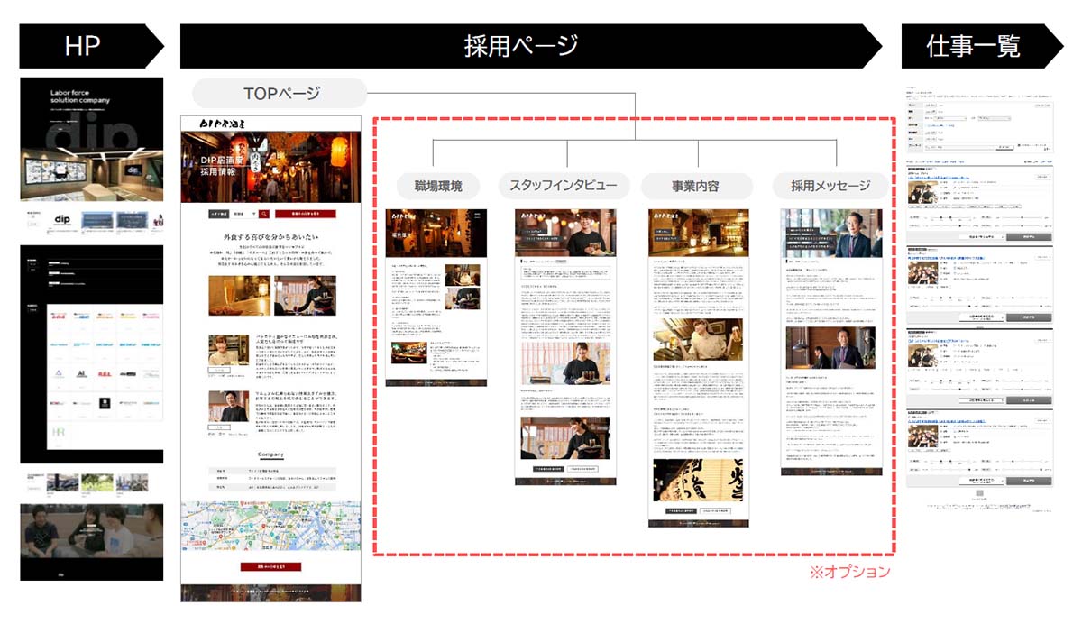This screenshot has height=624, width=1082.
Task: Open the area dropdown in TOP page search
Action: point(243,214)
